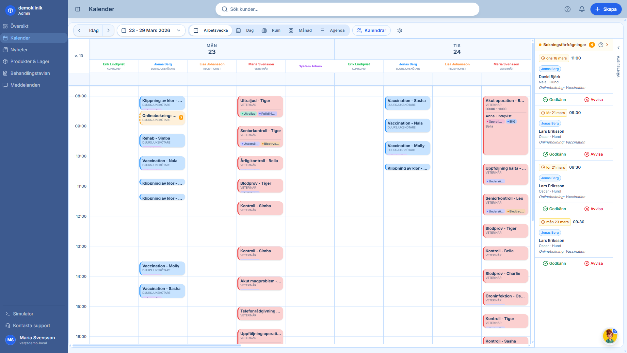Click the Skapa button
This screenshot has width=627, height=353.
pos(606,9)
